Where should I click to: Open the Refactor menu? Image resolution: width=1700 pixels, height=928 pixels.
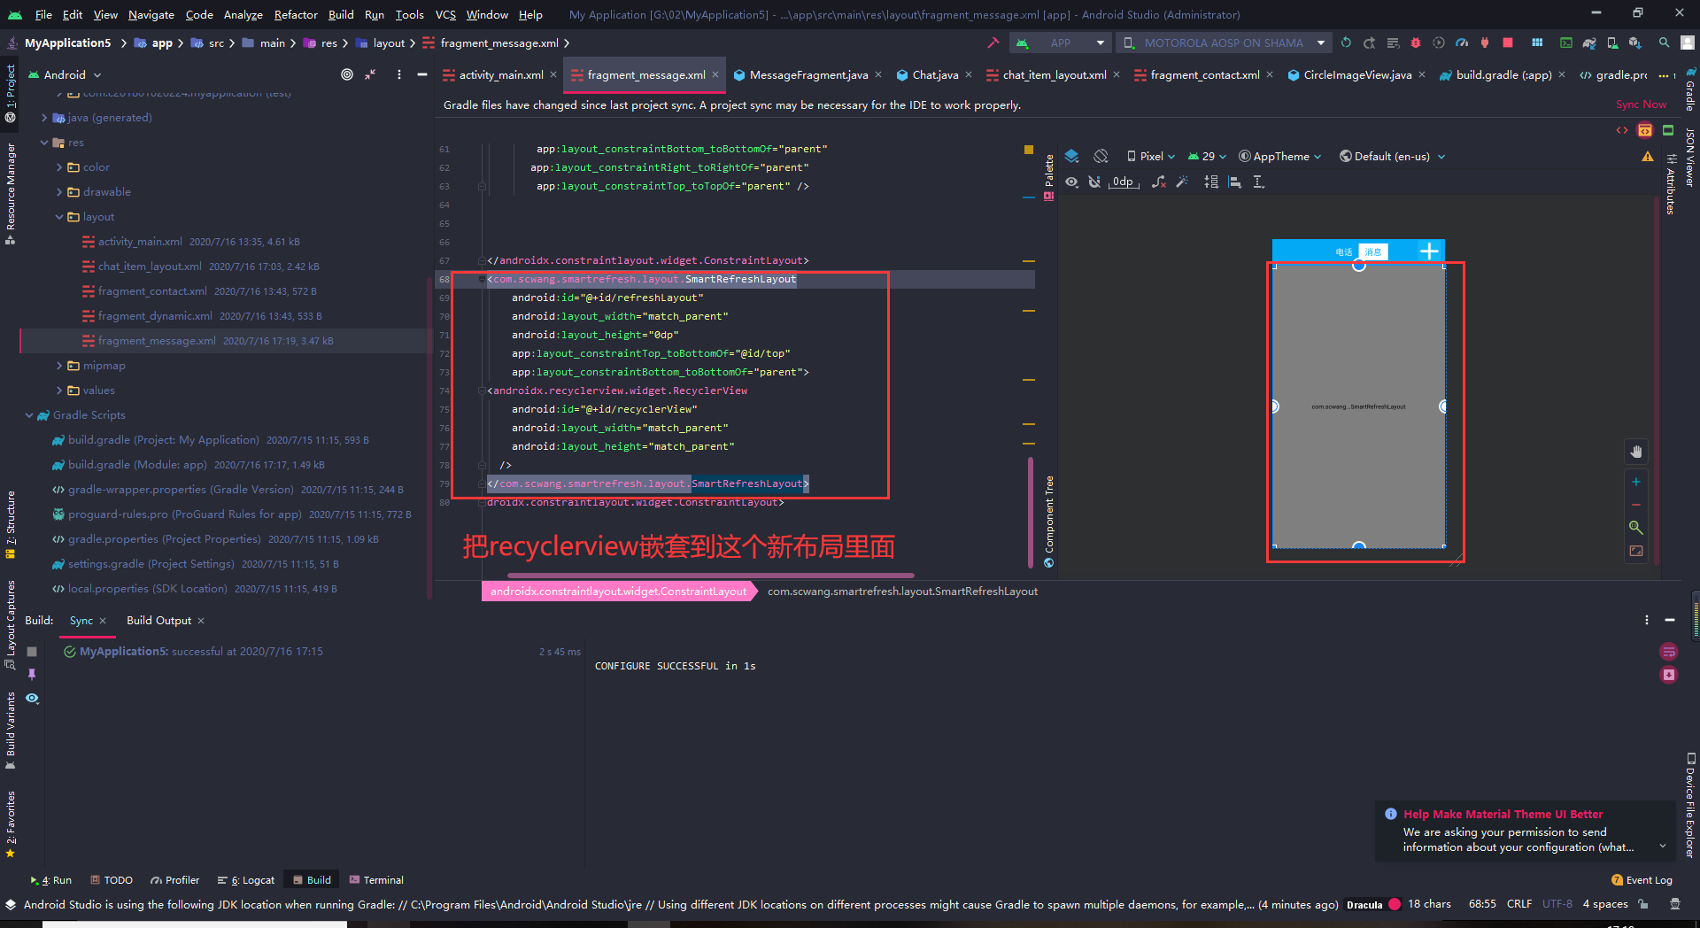coord(296,14)
